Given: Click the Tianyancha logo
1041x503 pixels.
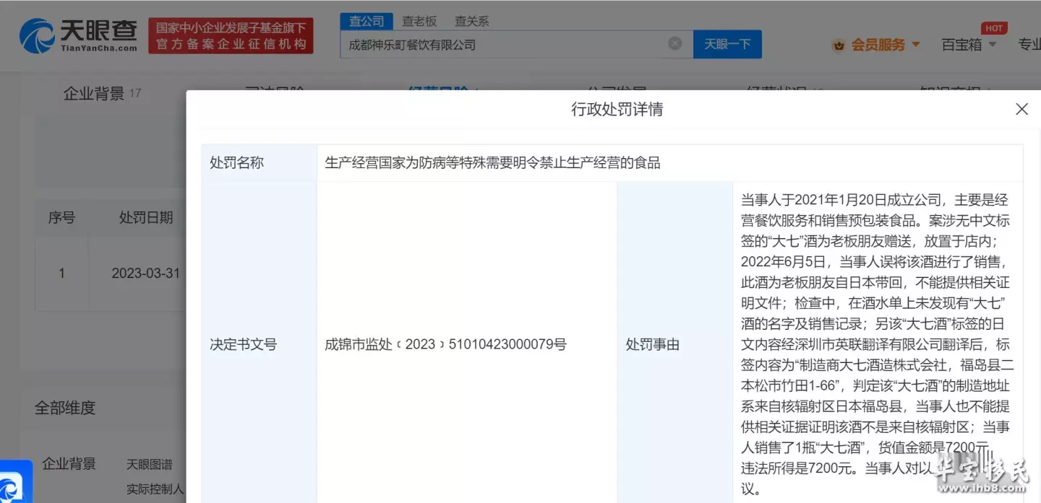Looking at the screenshot, I should [x=78, y=35].
